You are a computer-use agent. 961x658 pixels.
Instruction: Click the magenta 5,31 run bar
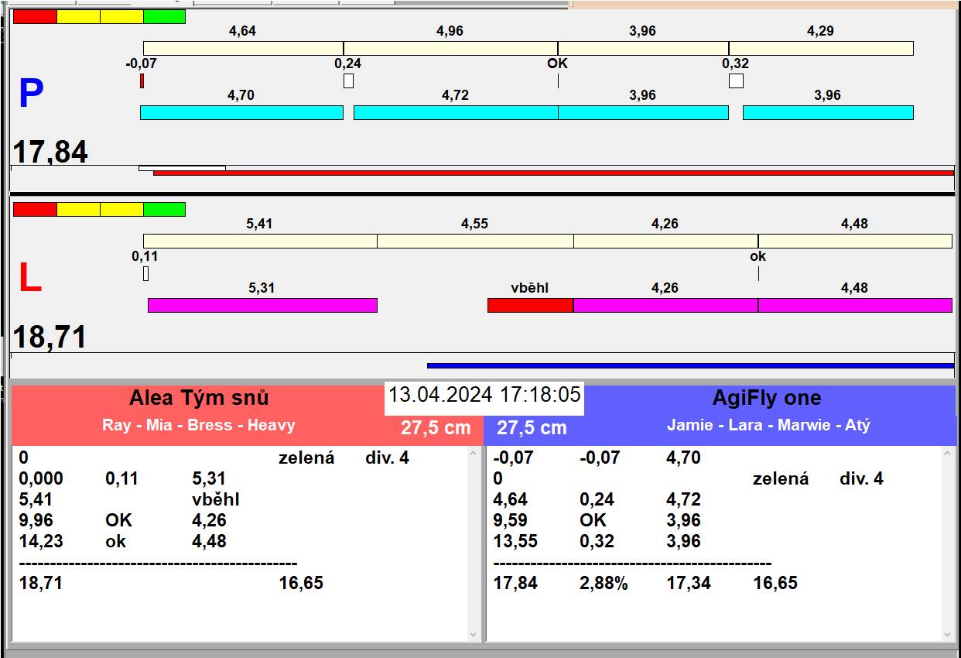[x=262, y=305]
